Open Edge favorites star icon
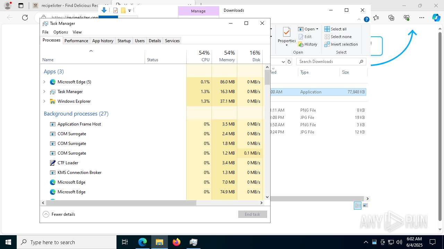 376,18
